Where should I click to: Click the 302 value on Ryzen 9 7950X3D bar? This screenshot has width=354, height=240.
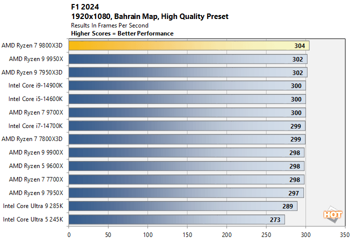pos(297,72)
